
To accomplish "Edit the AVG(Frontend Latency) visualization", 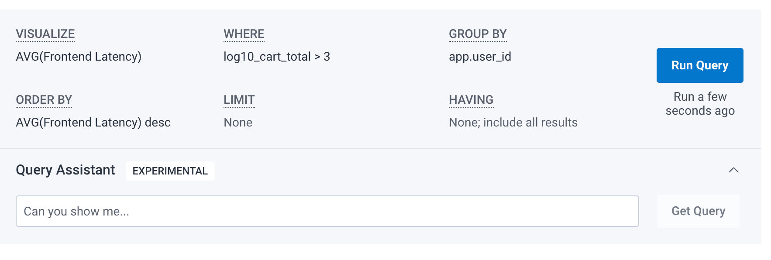I will pos(79,56).
